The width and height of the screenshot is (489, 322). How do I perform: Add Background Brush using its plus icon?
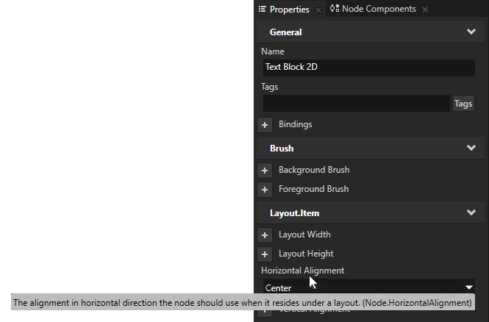(x=265, y=171)
